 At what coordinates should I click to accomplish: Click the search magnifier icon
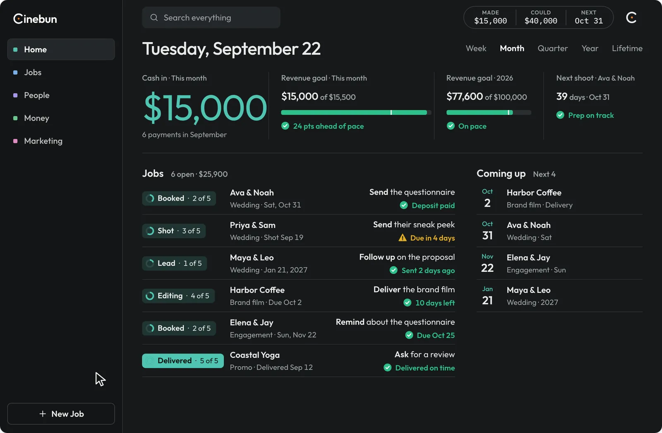pyautogui.click(x=154, y=17)
